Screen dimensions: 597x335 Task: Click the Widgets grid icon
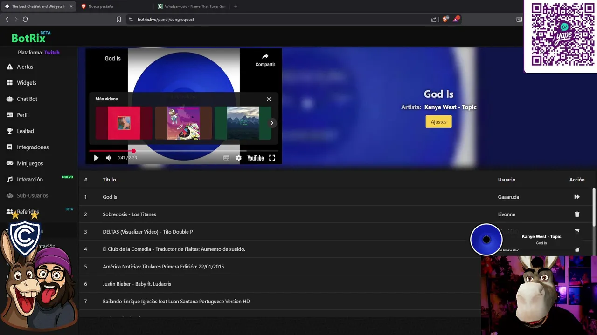9,83
